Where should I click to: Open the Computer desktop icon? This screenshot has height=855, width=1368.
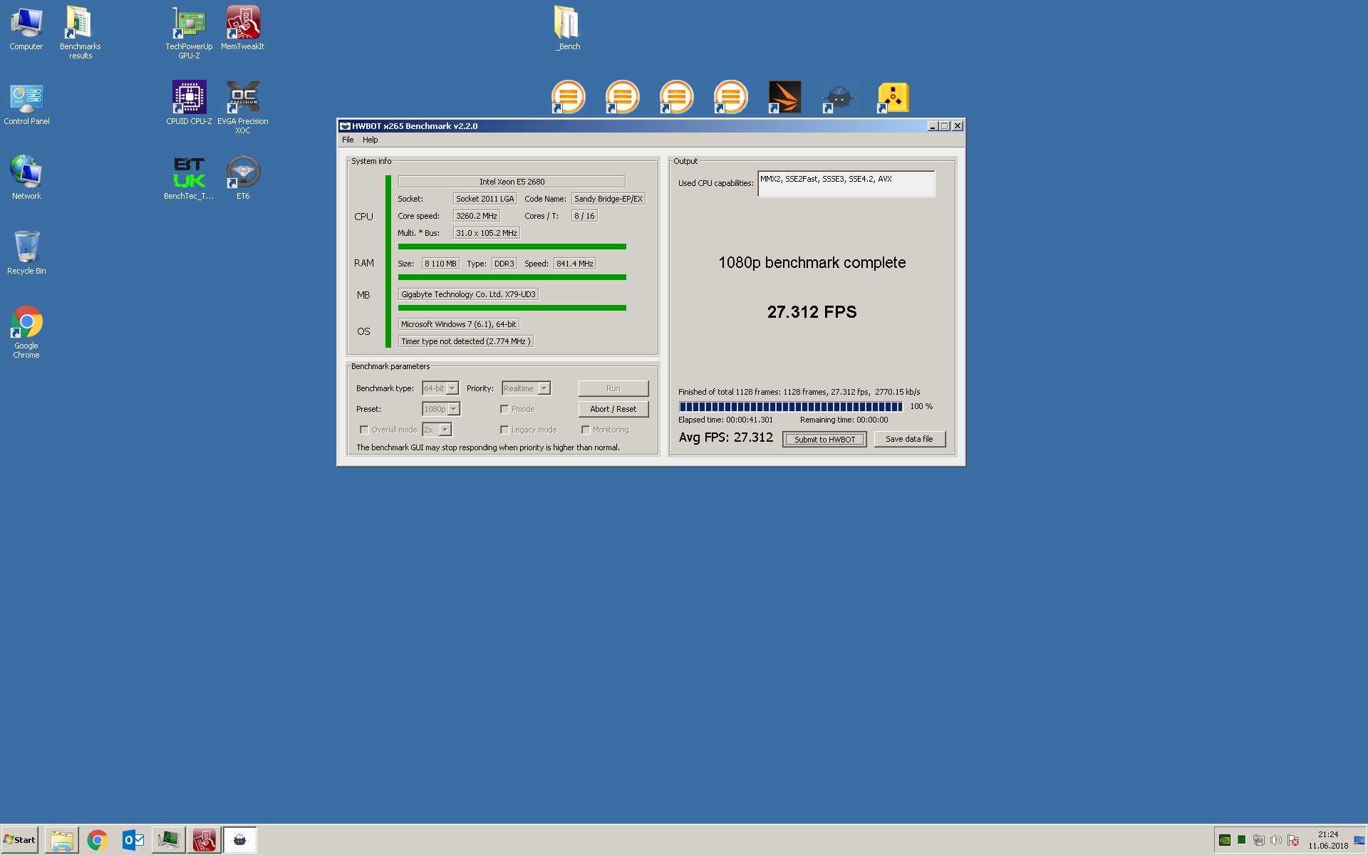pyautogui.click(x=26, y=28)
